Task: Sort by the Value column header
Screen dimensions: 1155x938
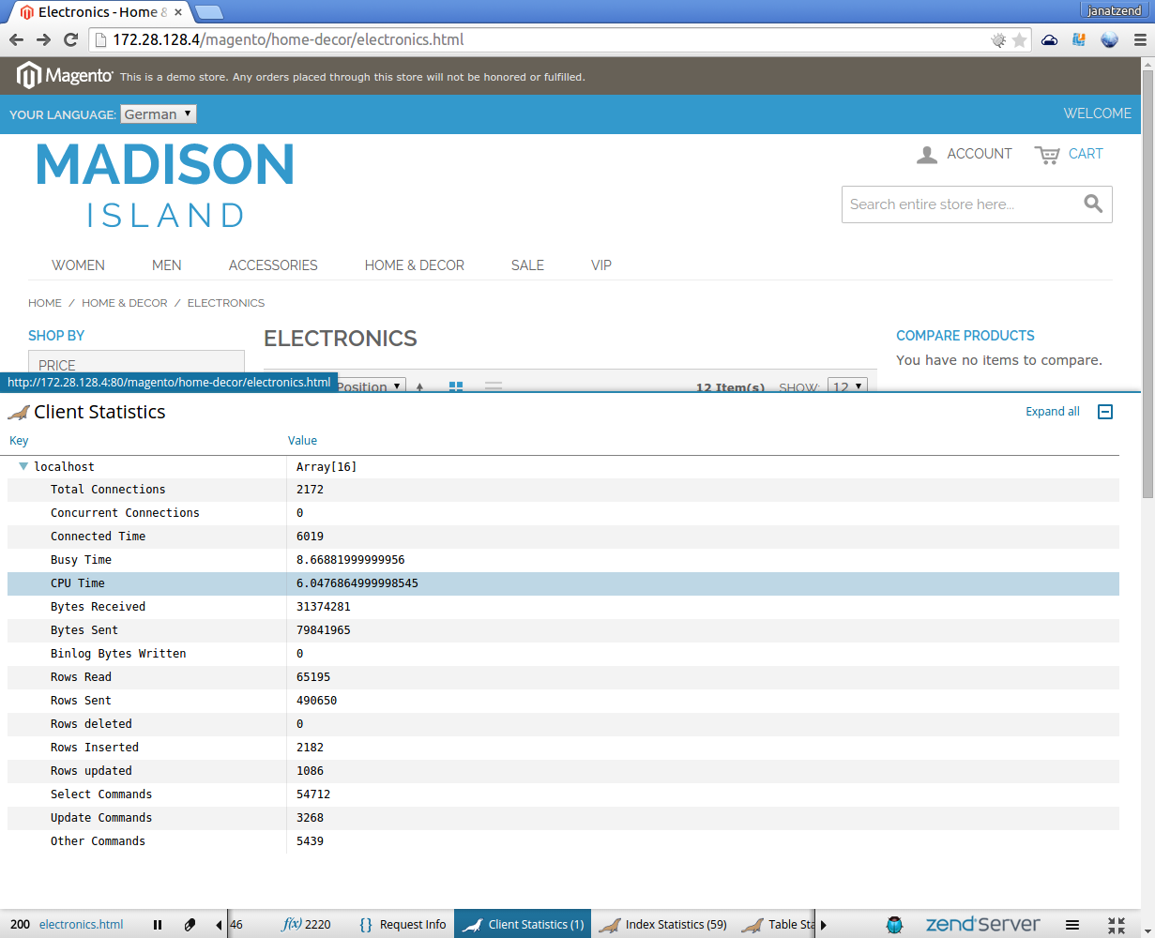Action: [302, 441]
